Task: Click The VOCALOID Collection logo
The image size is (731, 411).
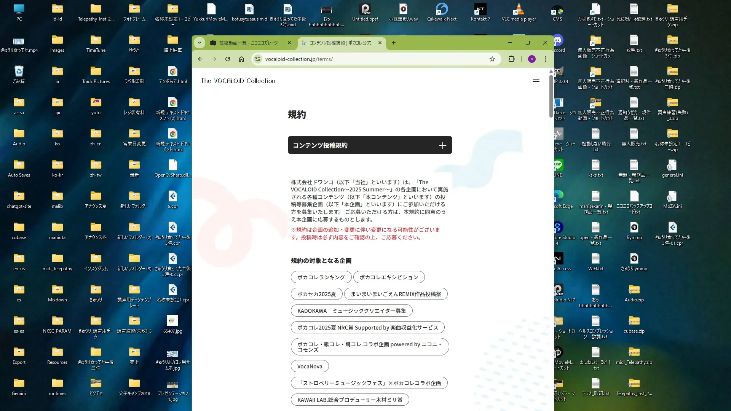Action: pos(238,81)
